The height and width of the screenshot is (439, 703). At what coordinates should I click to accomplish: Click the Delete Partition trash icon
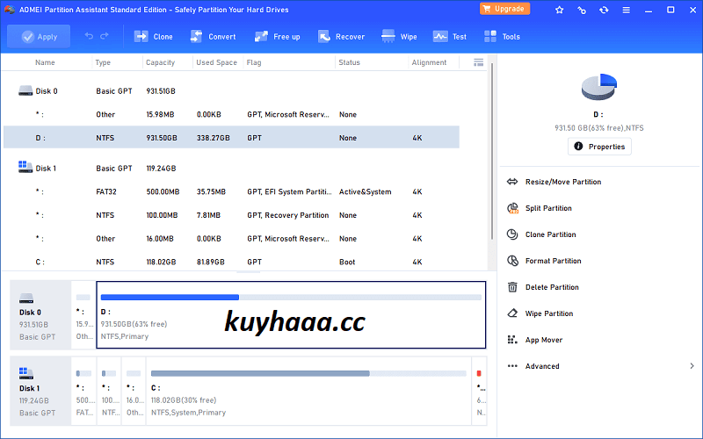pos(512,287)
